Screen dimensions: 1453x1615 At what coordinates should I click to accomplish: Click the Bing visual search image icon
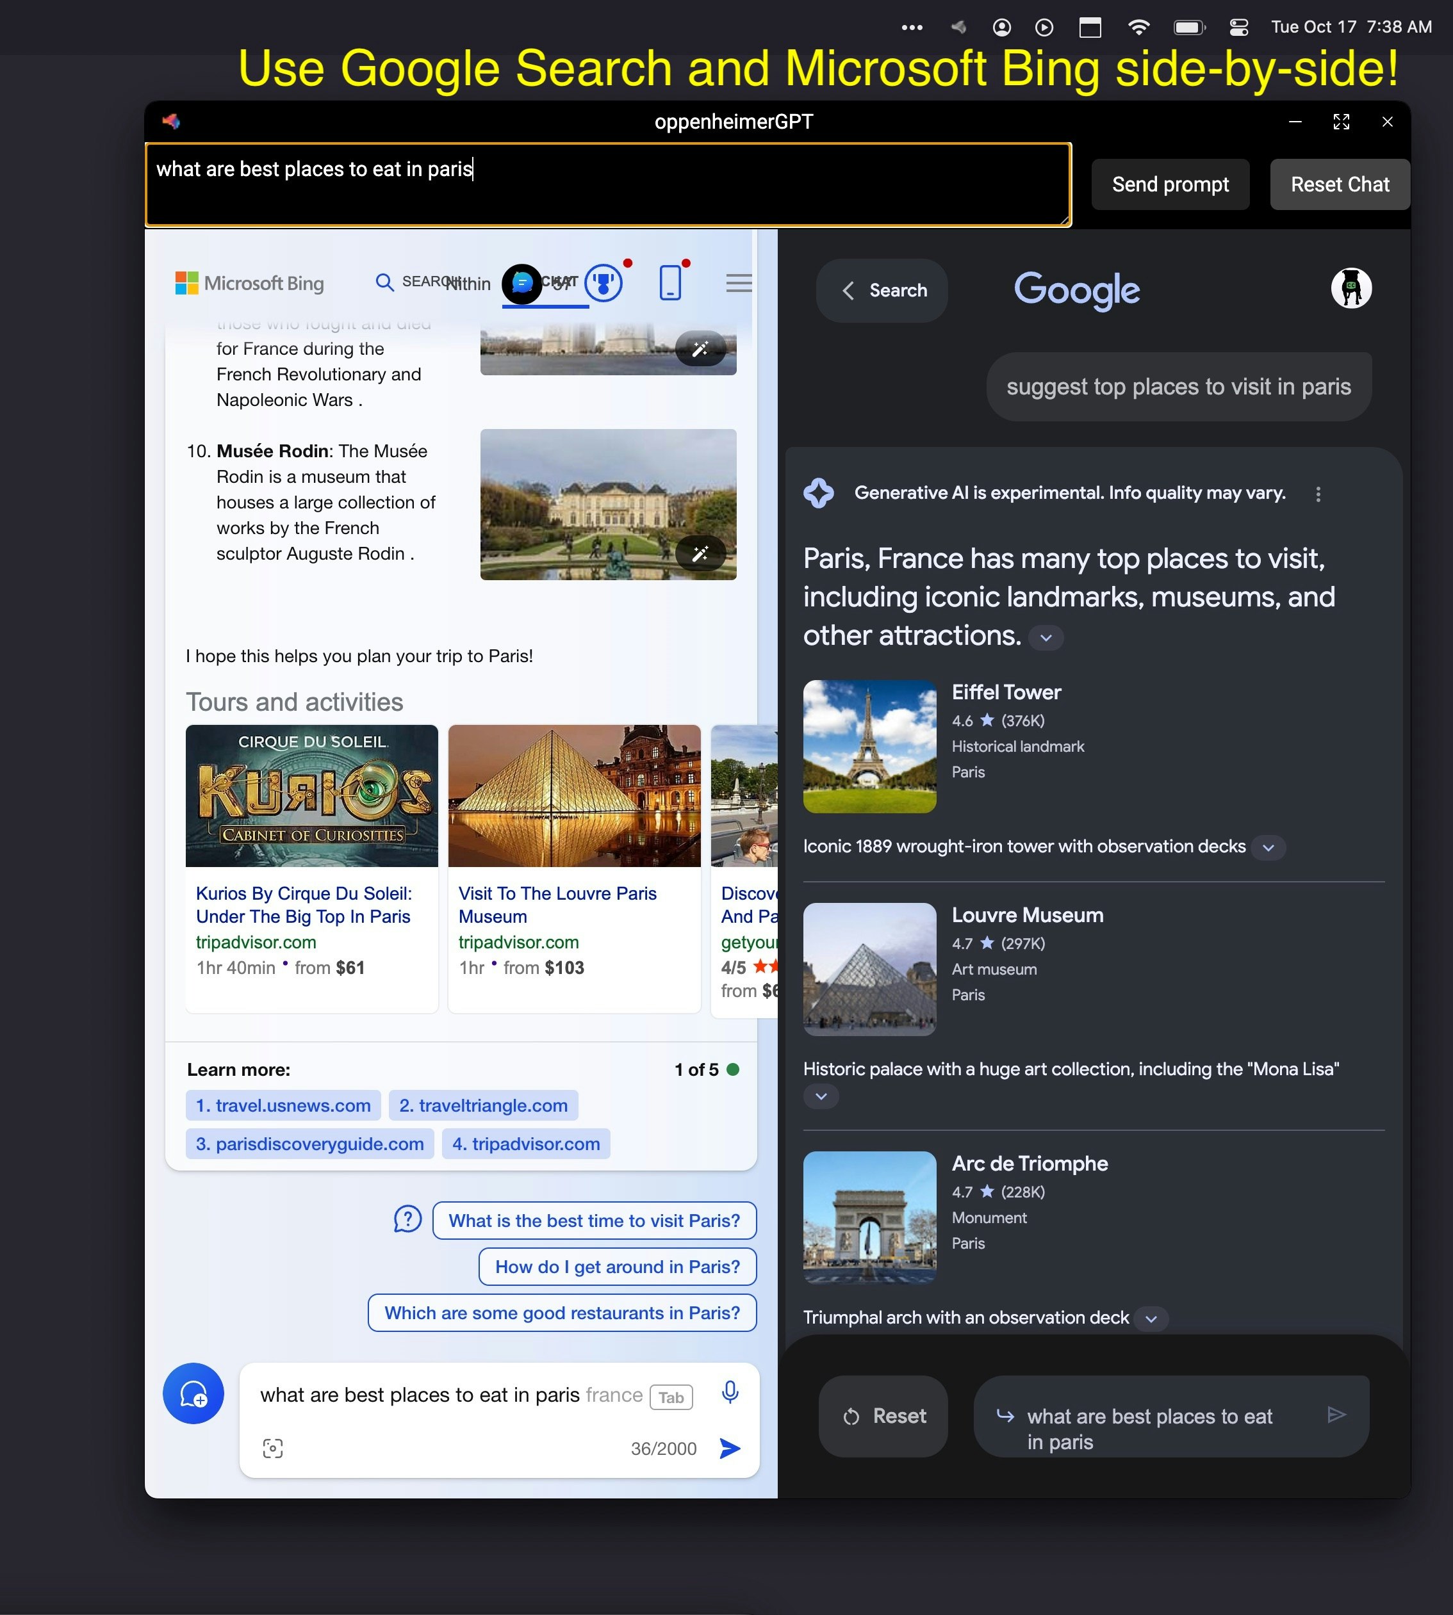pyautogui.click(x=273, y=1449)
